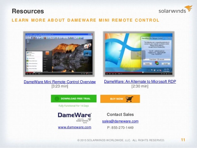This screenshot has width=197, height=148.
Task: Click the 'Fully Functional For 14 Days' text
Action: pyautogui.click(x=74, y=106)
